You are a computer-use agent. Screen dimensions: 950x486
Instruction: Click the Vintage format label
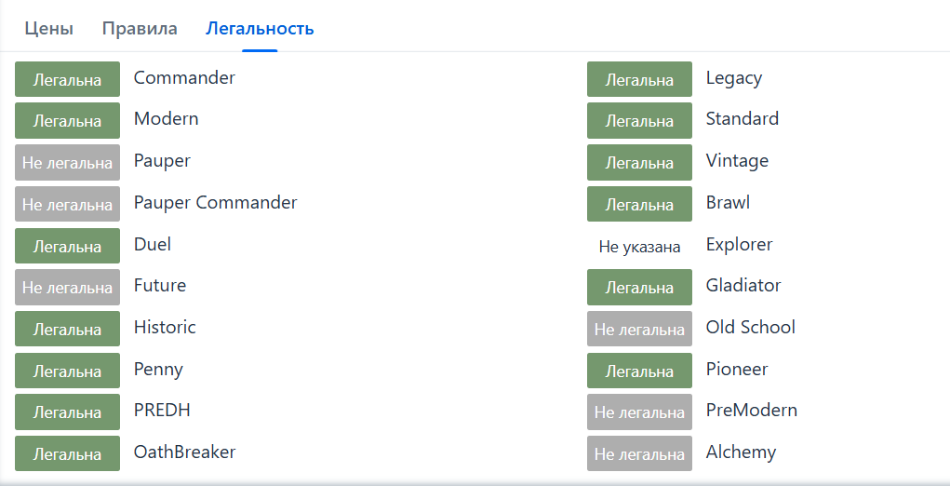737,160
